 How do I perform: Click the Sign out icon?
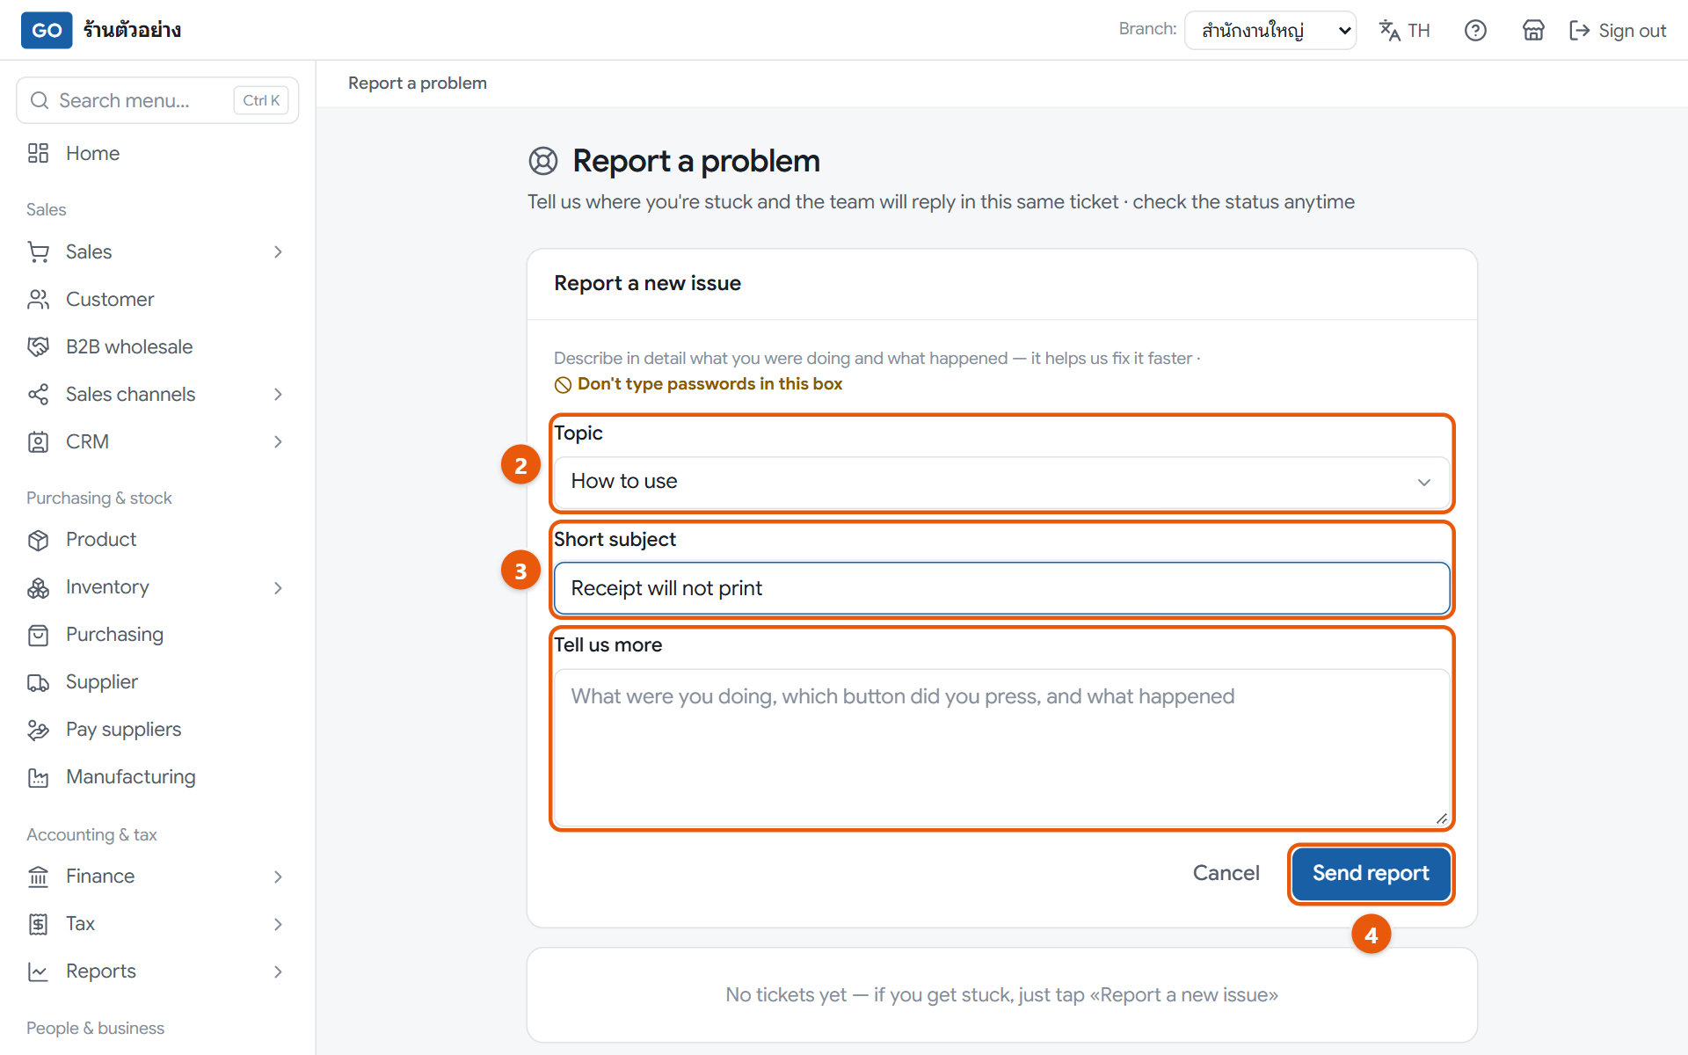pyautogui.click(x=1580, y=31)
